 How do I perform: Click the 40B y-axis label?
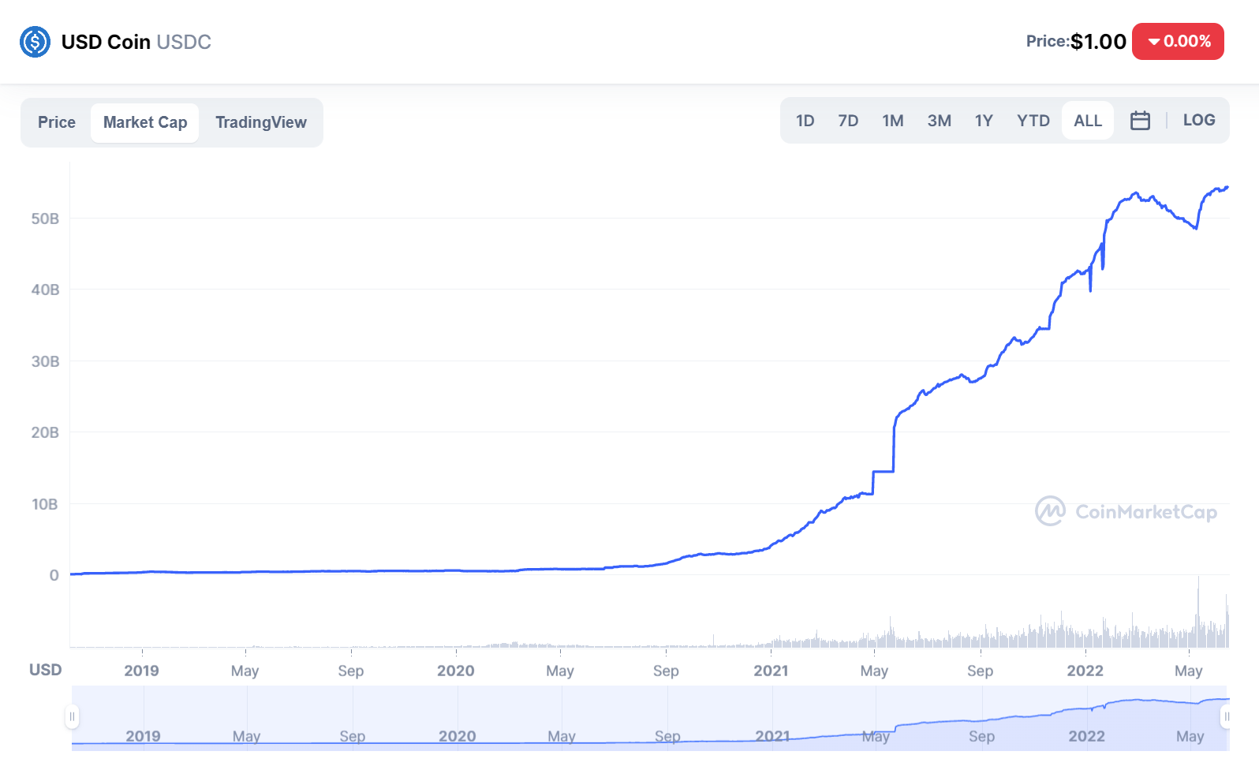[x=45, y=290]
